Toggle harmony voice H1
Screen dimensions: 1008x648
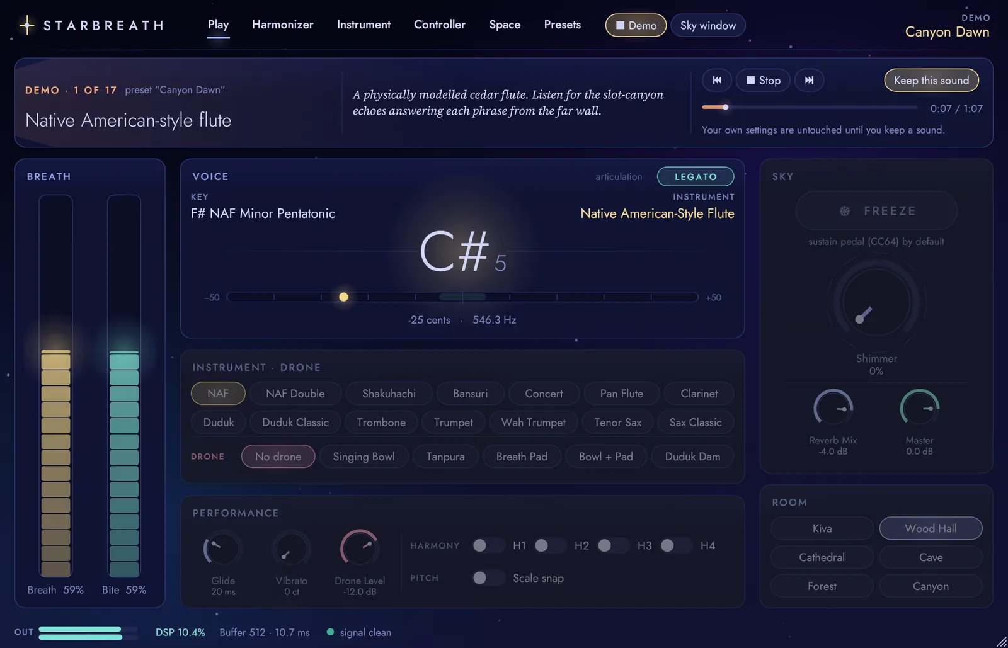pos(488,545)
